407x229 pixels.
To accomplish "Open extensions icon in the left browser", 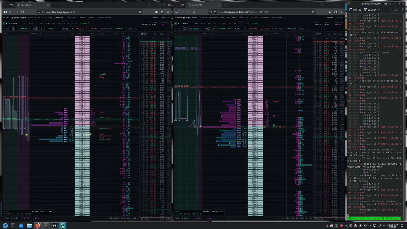I will (162, 12).
